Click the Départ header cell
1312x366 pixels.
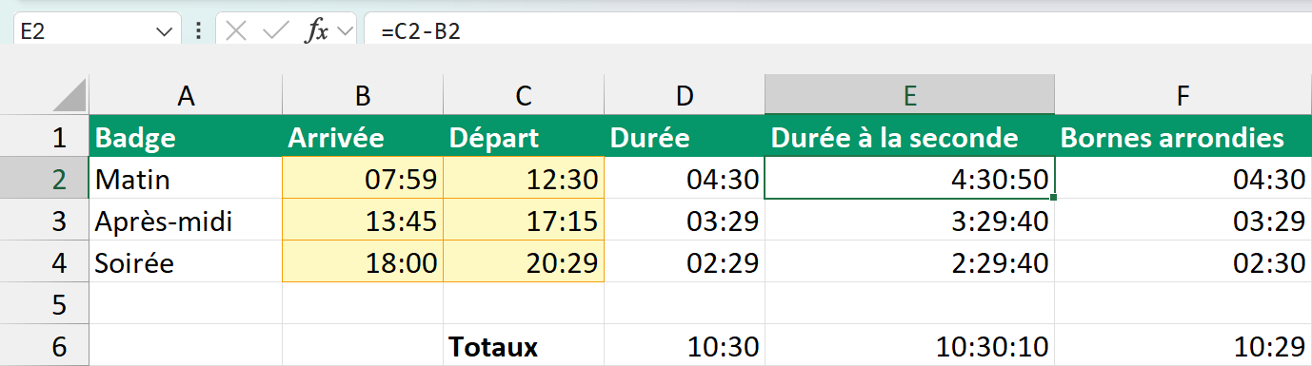[x=524, y=137]
